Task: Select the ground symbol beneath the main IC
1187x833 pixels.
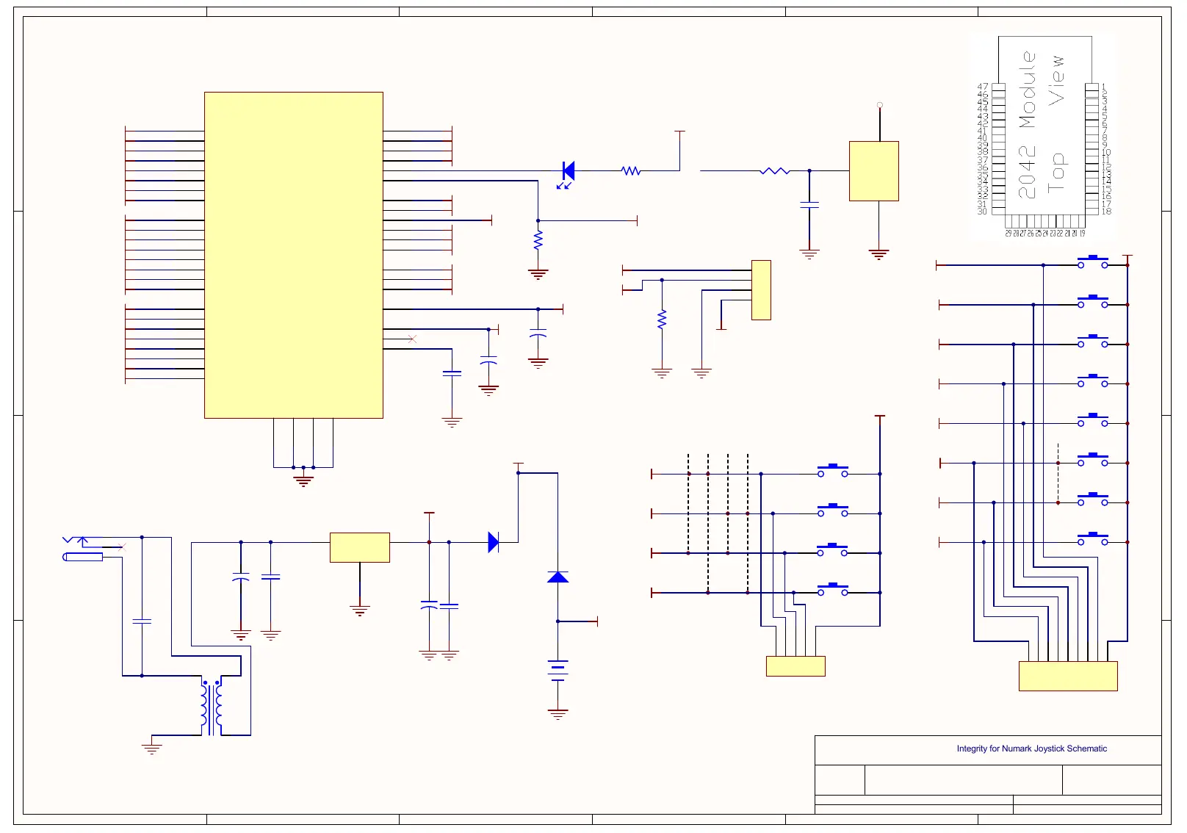Action: [303, 481]
